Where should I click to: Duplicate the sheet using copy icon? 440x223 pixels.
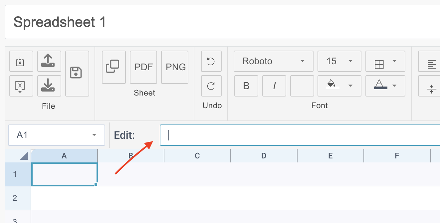113,67
